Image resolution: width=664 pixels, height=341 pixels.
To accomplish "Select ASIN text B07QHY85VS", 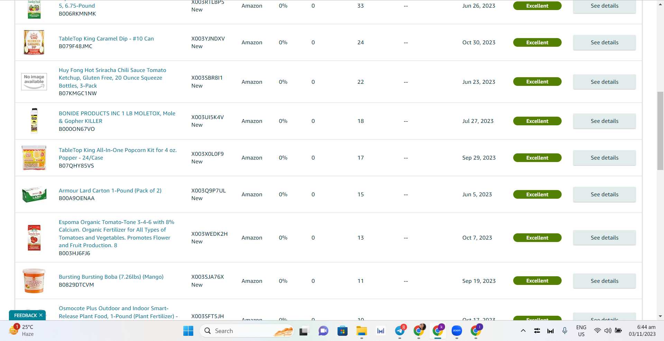I will tap(76, 165).
